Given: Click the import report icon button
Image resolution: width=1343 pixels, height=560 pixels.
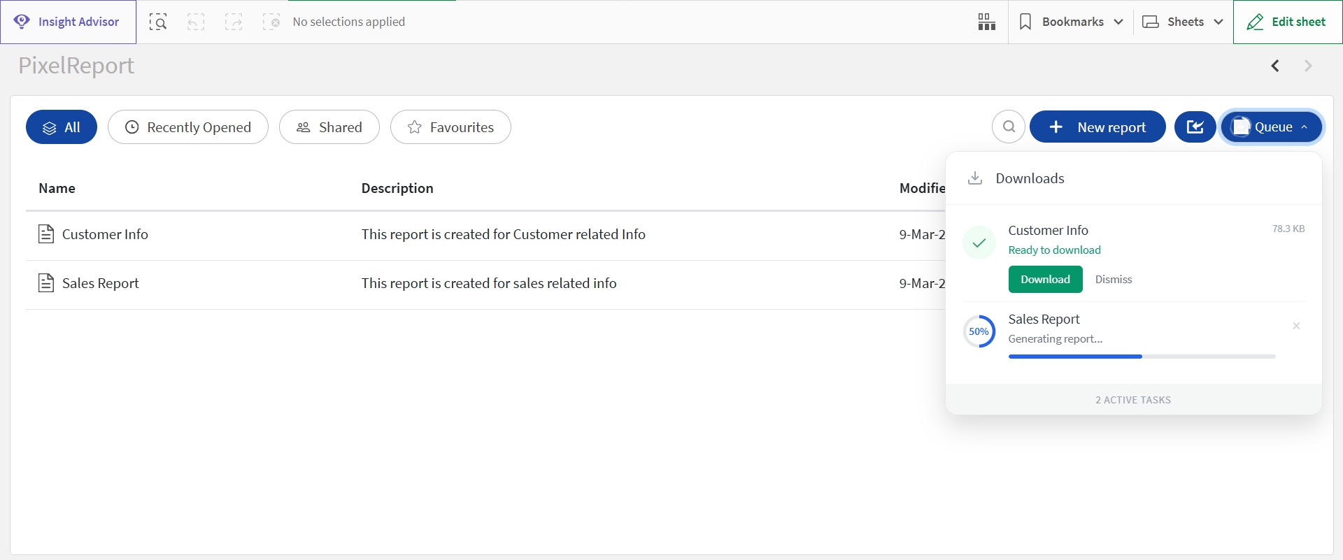Looking at the screenshot, I should click(x=1195, y=127).
